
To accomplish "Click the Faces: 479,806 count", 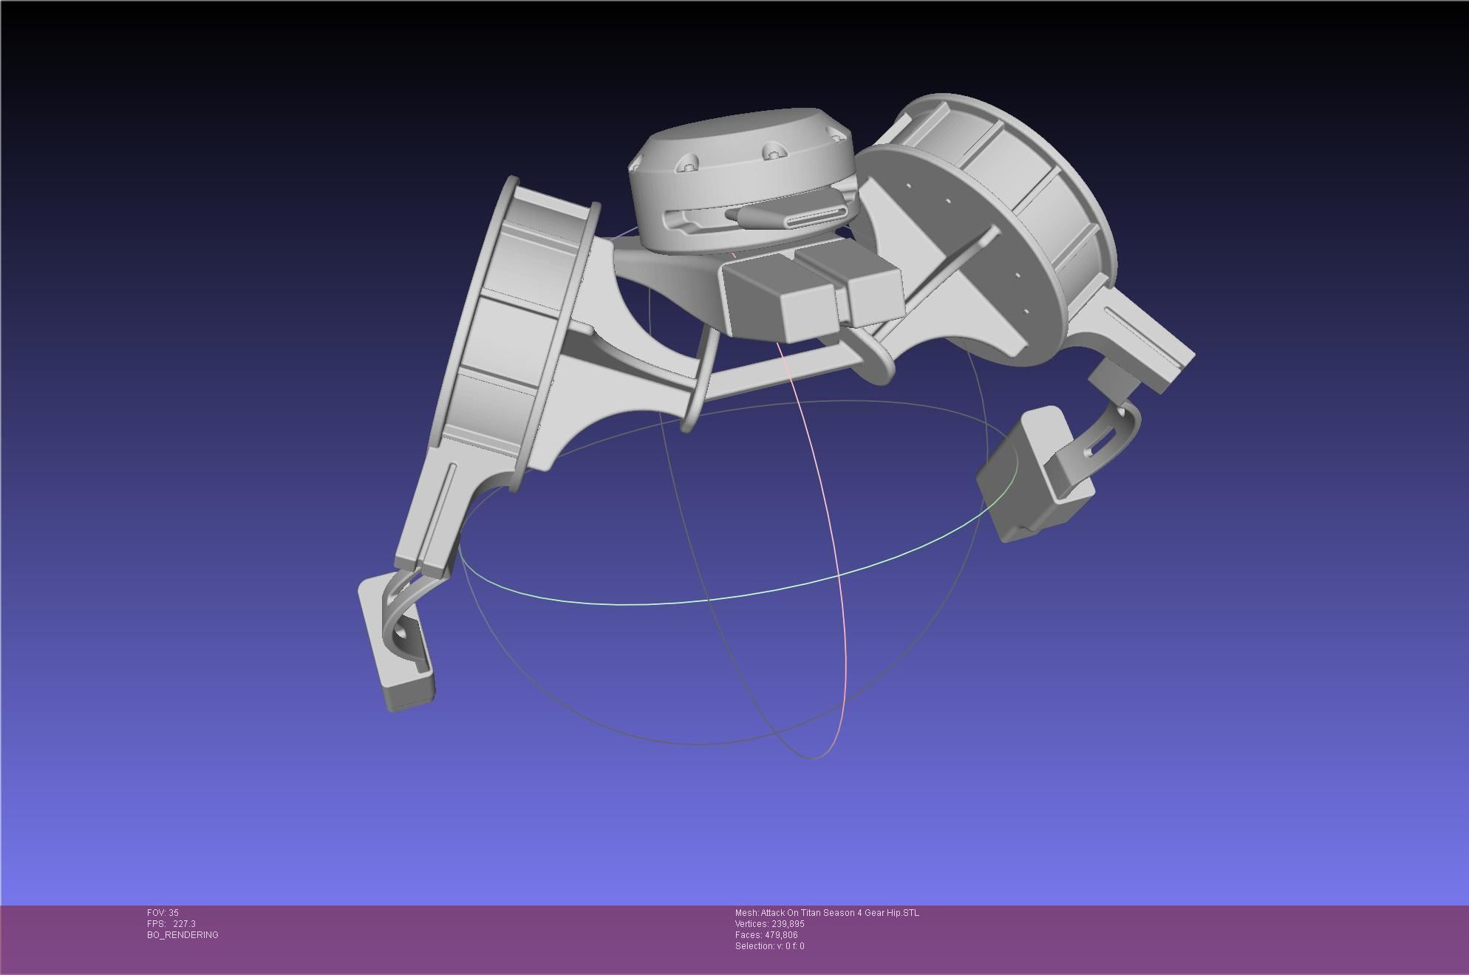I will coord(766,935).
